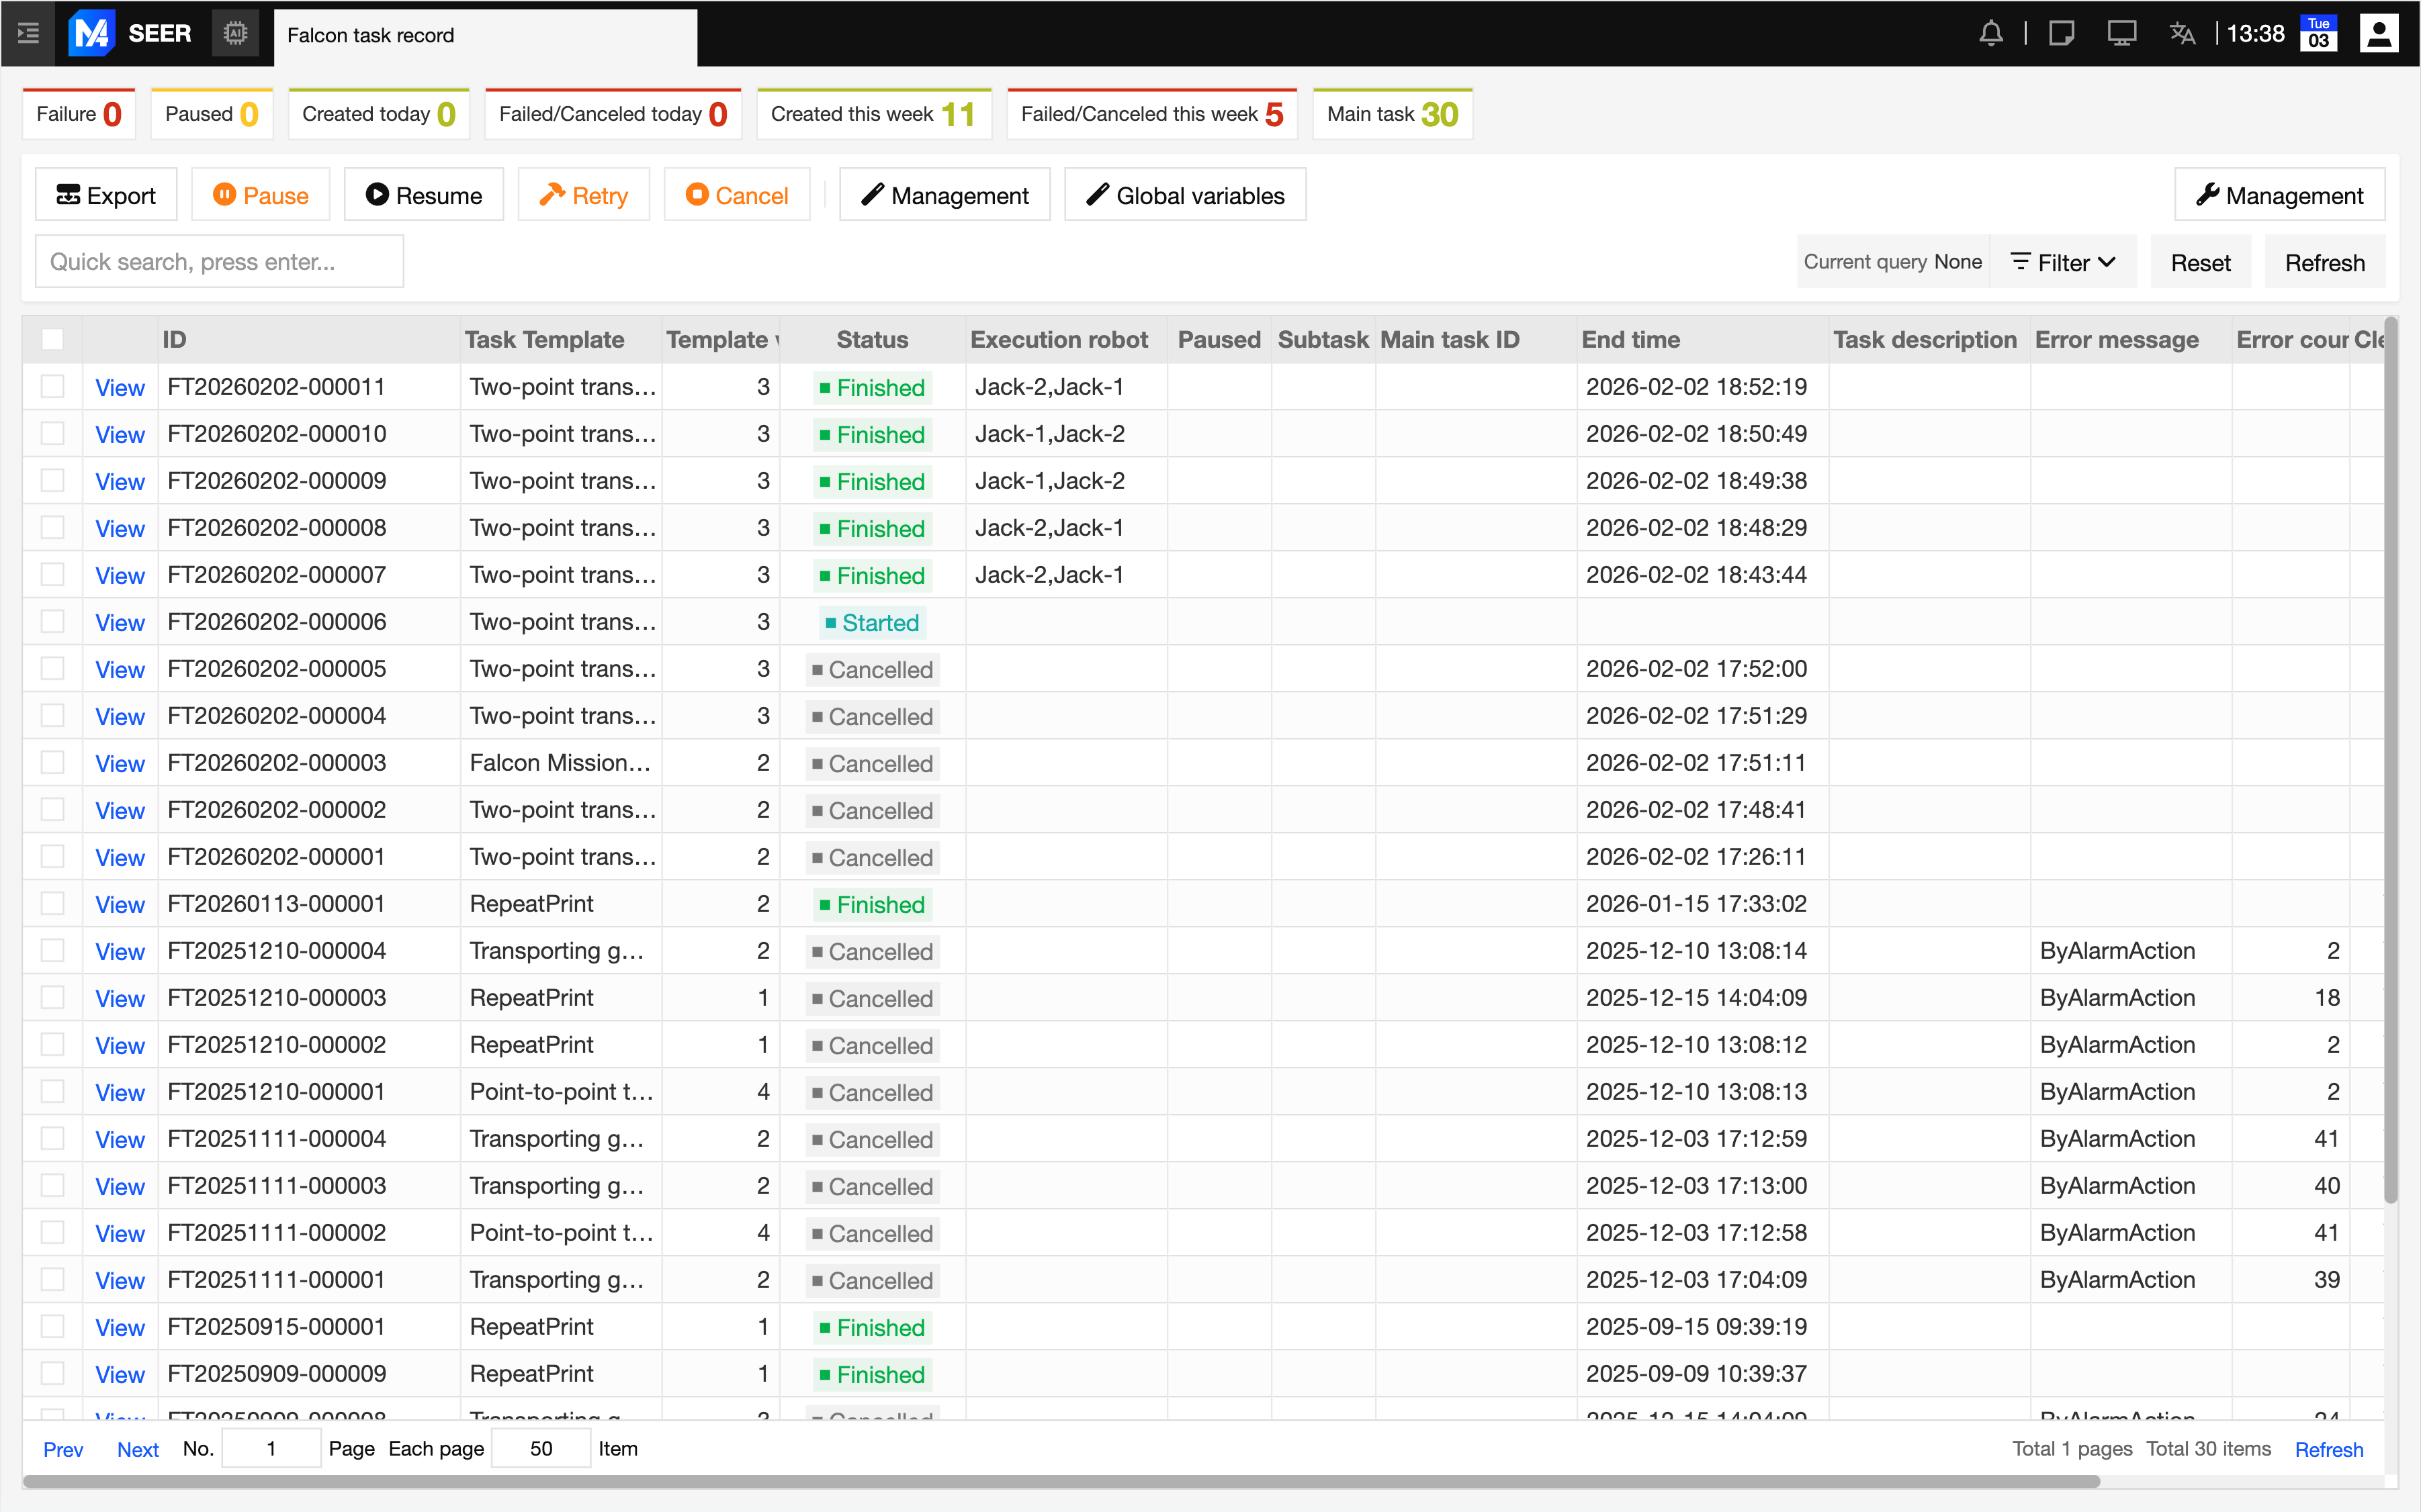The height and width of the screenshot is (1512, 2421).
Task: Click the chip settings icon beside SEER
Action: (x=235, y=34)
